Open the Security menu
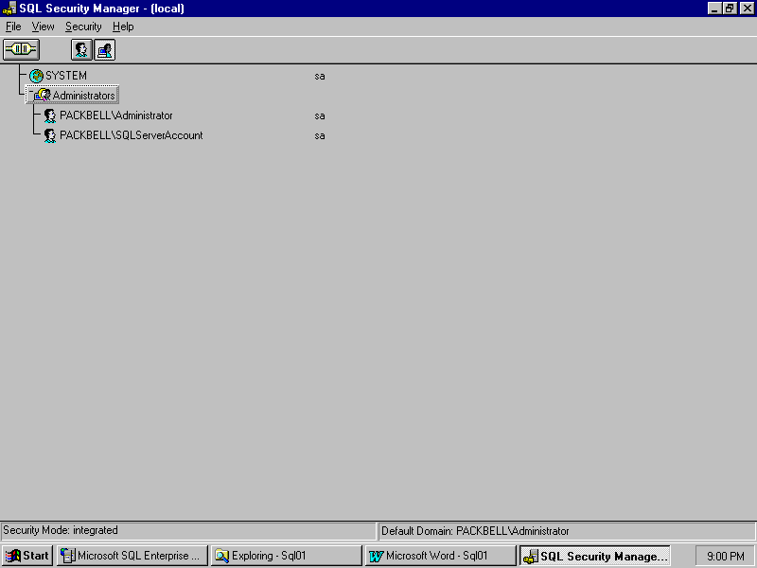 click(83, 27)
